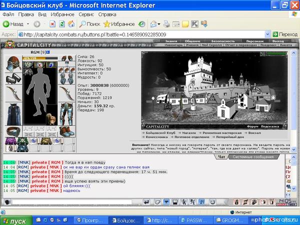Image resolution: width=300 pixels, height=225 pixels.
Task: Open the Анкета submenu link
Action: click(x=286, y=45)
